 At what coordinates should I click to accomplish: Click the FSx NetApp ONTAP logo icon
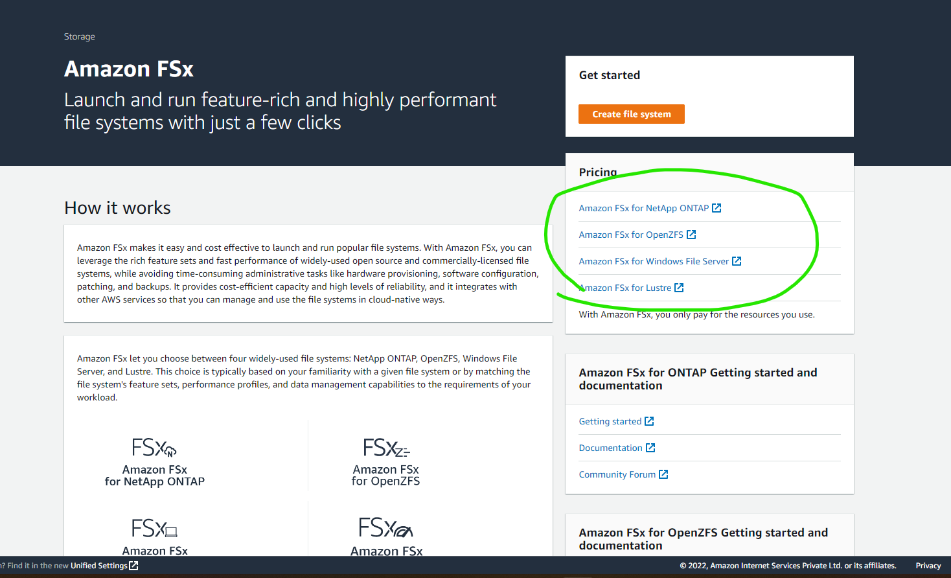[154, 448]
